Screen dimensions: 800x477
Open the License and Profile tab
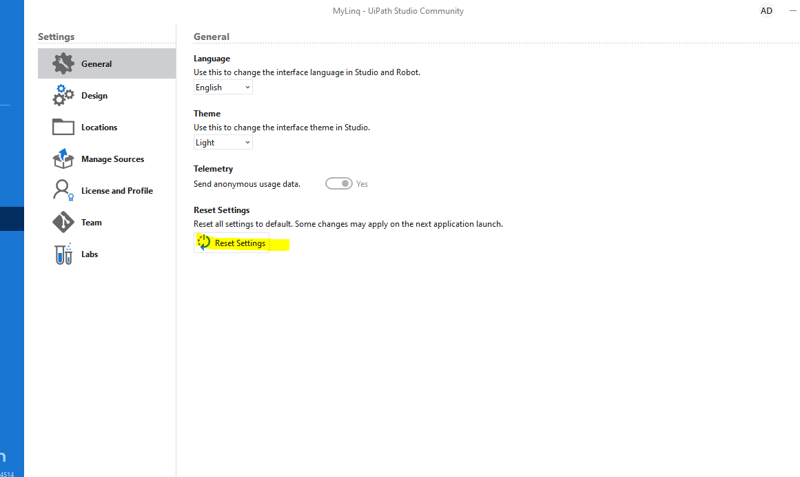[107, 190]
